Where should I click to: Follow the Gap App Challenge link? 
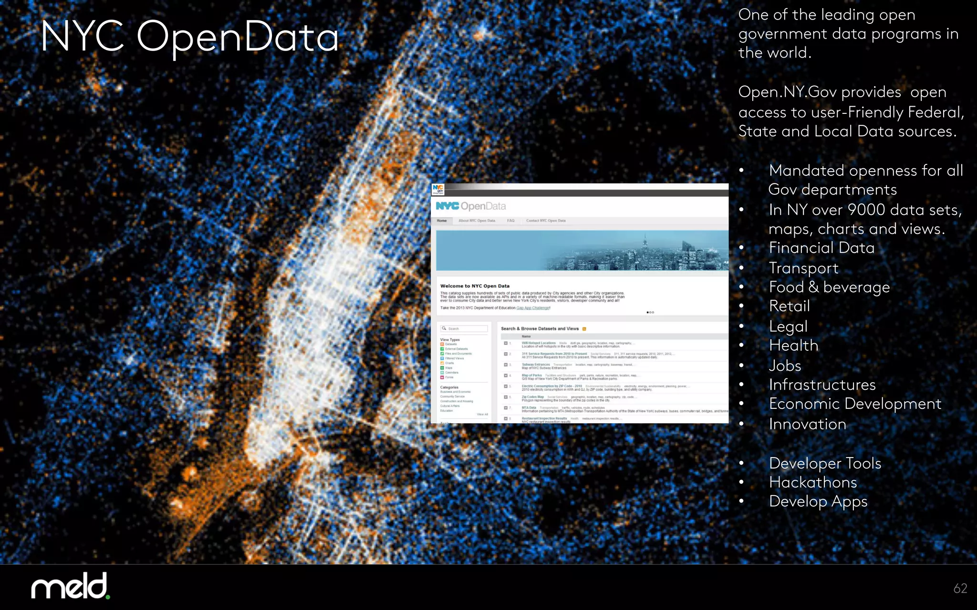[x=533, y=308]
